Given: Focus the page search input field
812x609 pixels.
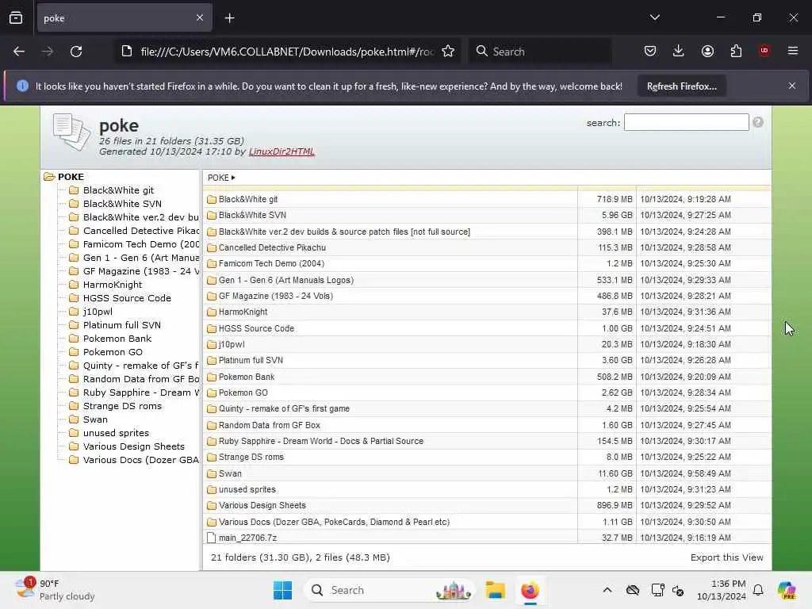Looking at the screenshot, I should click(x=686, y=122).
